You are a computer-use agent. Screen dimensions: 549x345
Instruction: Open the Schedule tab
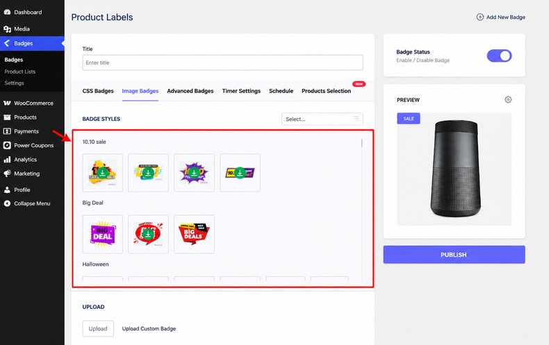coord(281,91)
